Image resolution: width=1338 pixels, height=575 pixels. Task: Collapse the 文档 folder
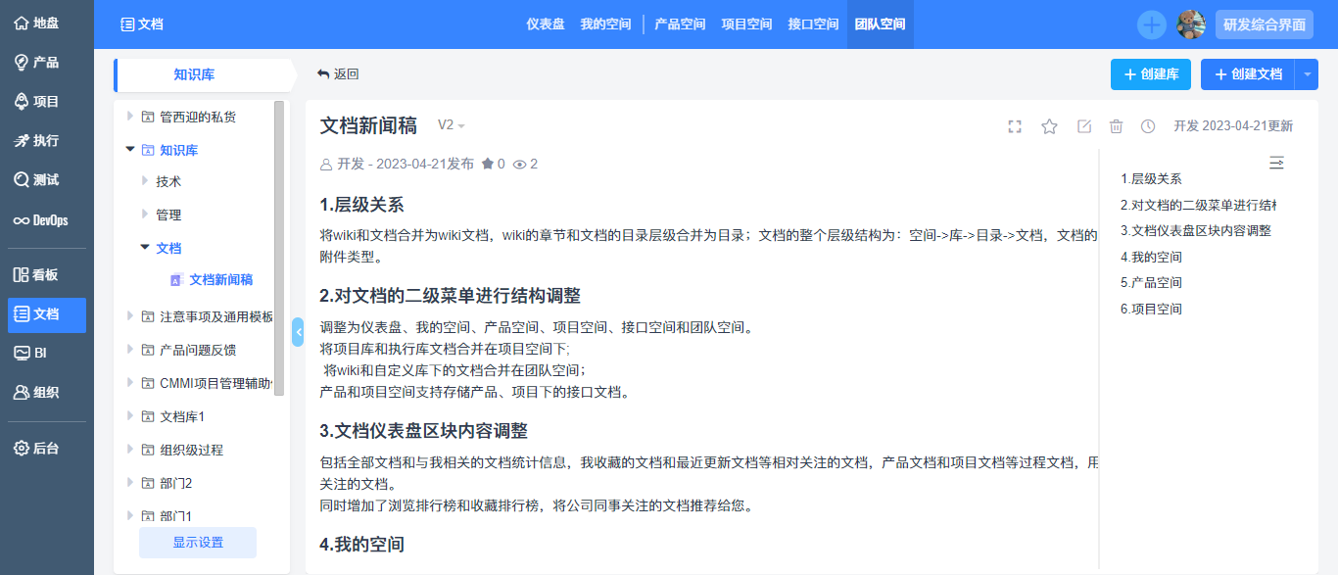(144, 248)
